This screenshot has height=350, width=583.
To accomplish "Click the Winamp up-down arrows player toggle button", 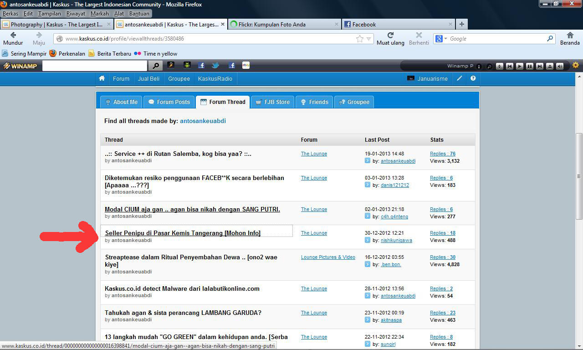I will [x=500, y=66].
